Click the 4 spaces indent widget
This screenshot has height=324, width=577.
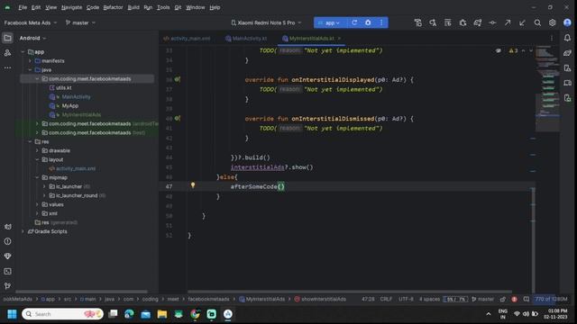[429, 299]
